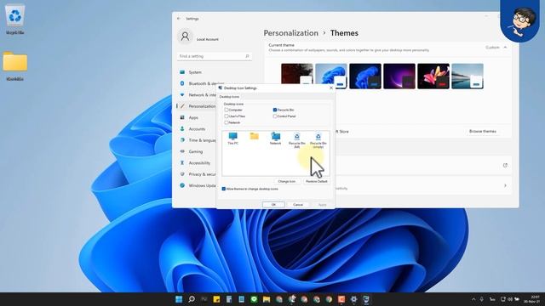The image size is (545, 306).
Task: Click the Personalization breadcrumb link
Action: [291, 33]
